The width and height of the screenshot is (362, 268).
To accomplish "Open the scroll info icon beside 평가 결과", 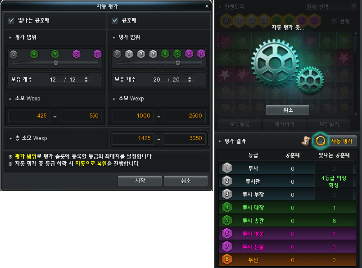I will 306,141.
